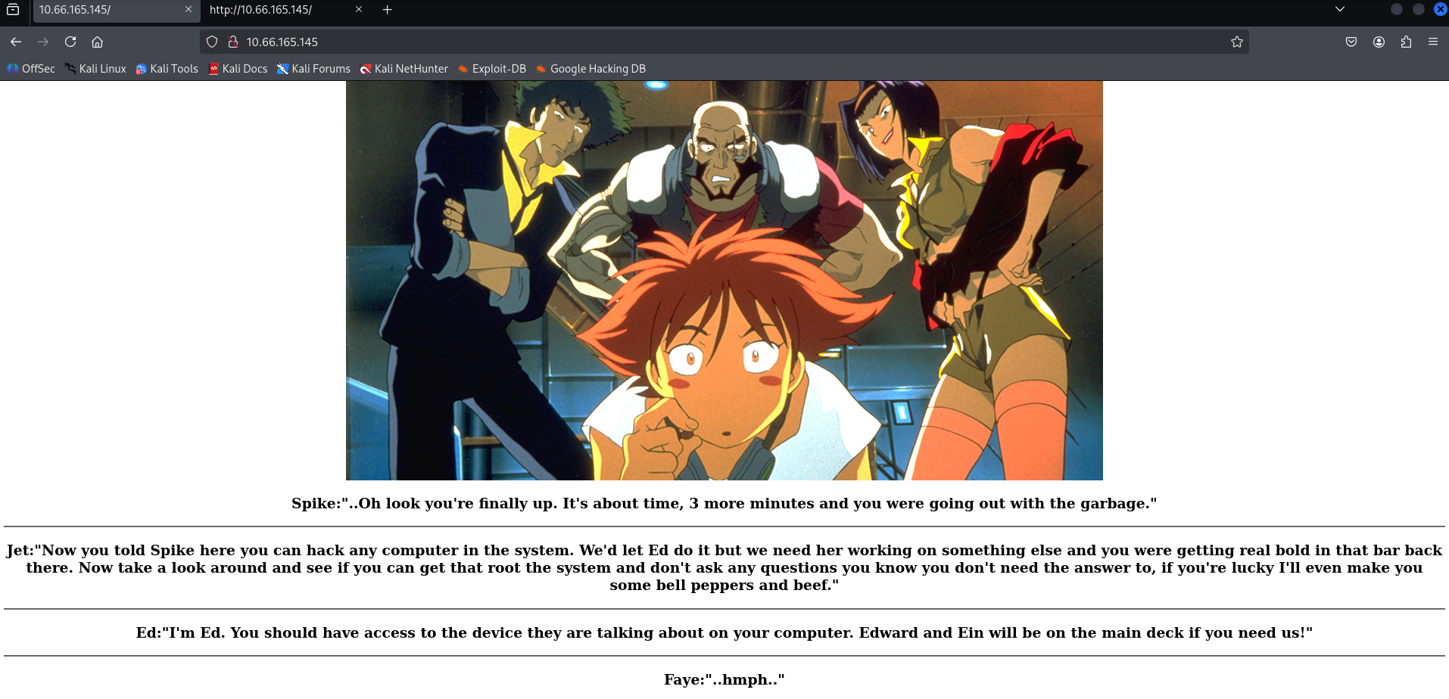The image size is (1449, 699).
Task: Click the tracking protection shield icon
Action: click(212, 42)
